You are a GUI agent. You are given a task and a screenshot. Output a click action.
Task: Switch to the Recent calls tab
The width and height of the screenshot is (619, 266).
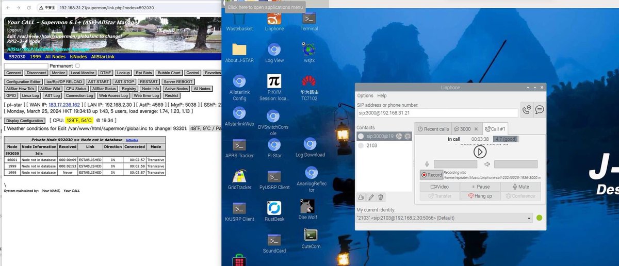(433, 129)
